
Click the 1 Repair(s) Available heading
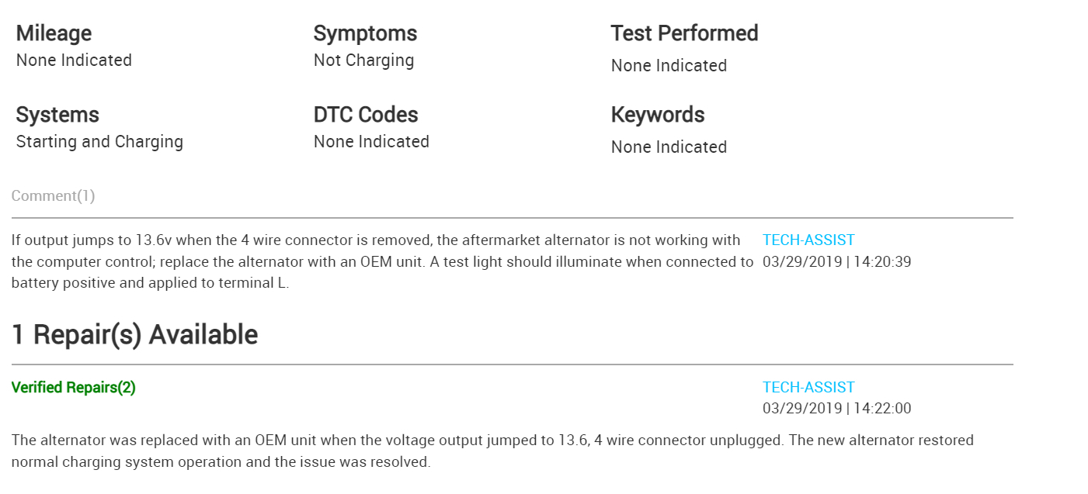pyautogui.click(x=134, y=335)
